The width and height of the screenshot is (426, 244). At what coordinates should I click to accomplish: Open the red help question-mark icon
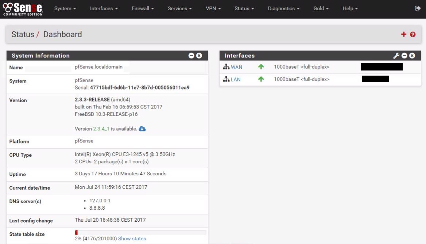(x=413, y=34)
